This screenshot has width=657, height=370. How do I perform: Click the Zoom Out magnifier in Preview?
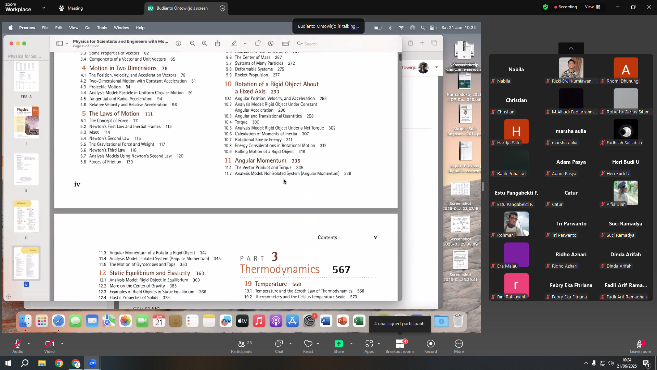(x=193, y=44)
